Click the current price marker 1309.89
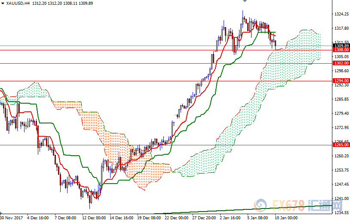Image resolution: width=350 pixels, height=221 pixels. pyautogui.click(x=341, y=46)
